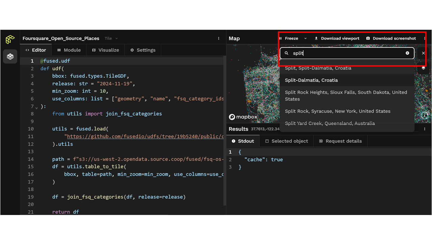Viewport: 432px width, 243px height.
Task: Open the Tile type dropdown
Action: click(x=111, y=38)
